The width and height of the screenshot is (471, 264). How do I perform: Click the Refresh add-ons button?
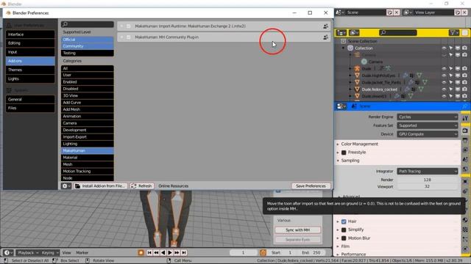(x=141, y=186)
